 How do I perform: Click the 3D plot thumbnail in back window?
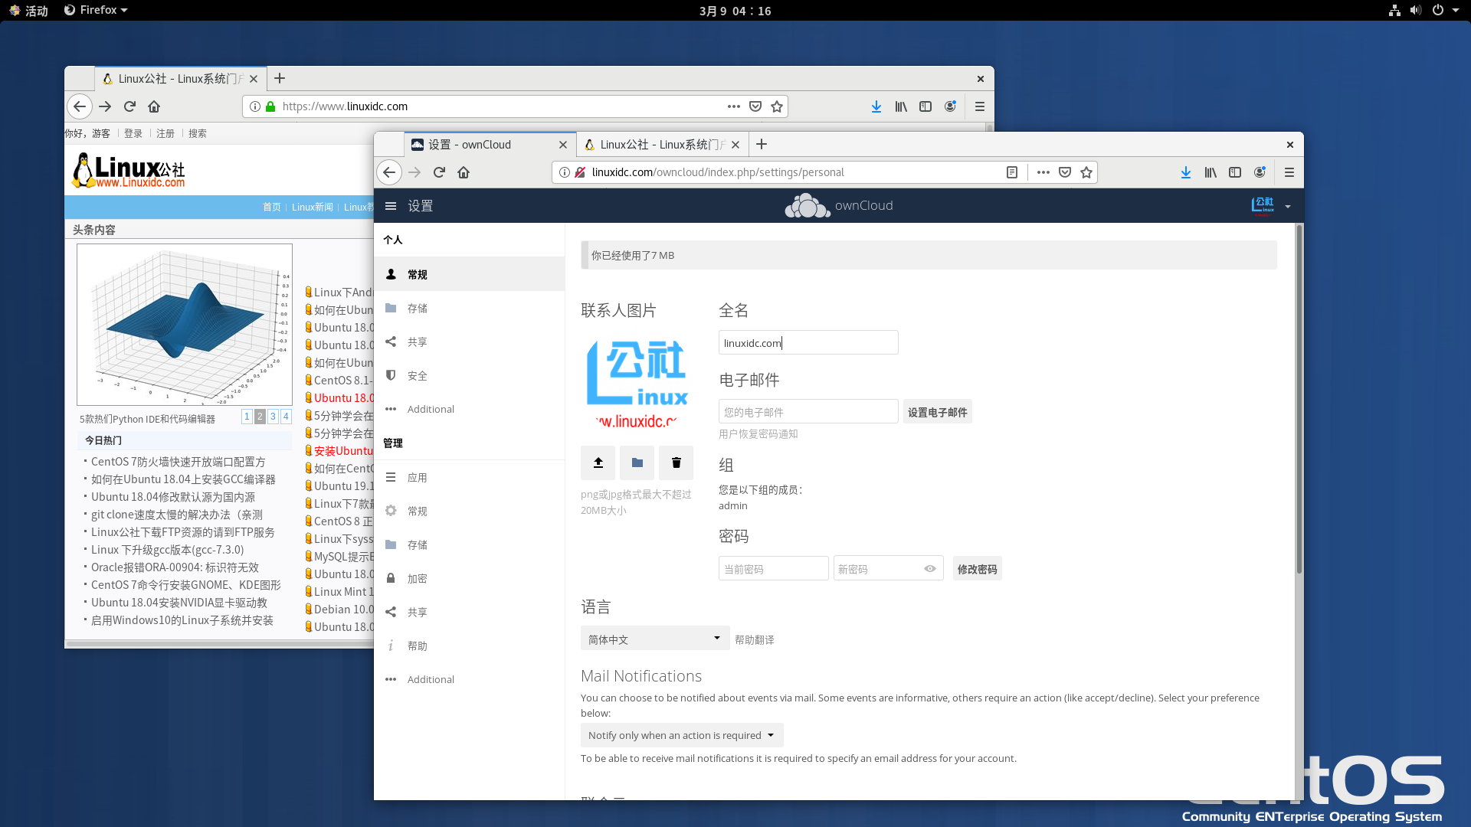click(x=185, y=325)
